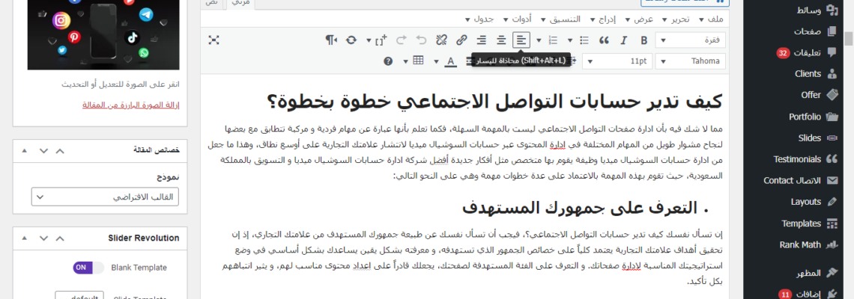Open the Tahoma font family dropdown
This screenshot has height=299, width=854.
[691, 61]
